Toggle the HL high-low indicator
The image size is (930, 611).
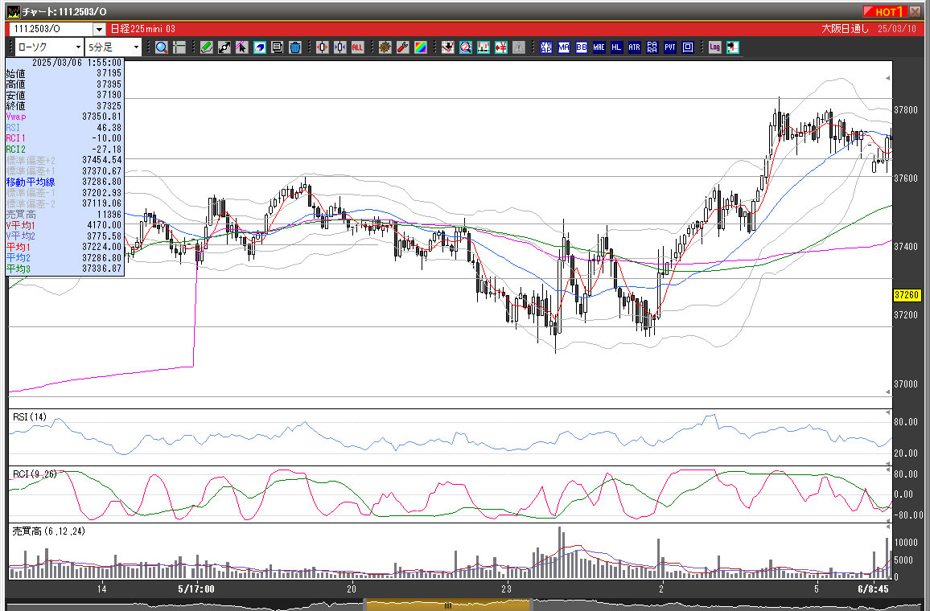click(617, 47)
